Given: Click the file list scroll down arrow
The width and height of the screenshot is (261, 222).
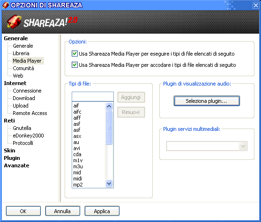Looking at the screenshot, I should (x=109, y=184).
